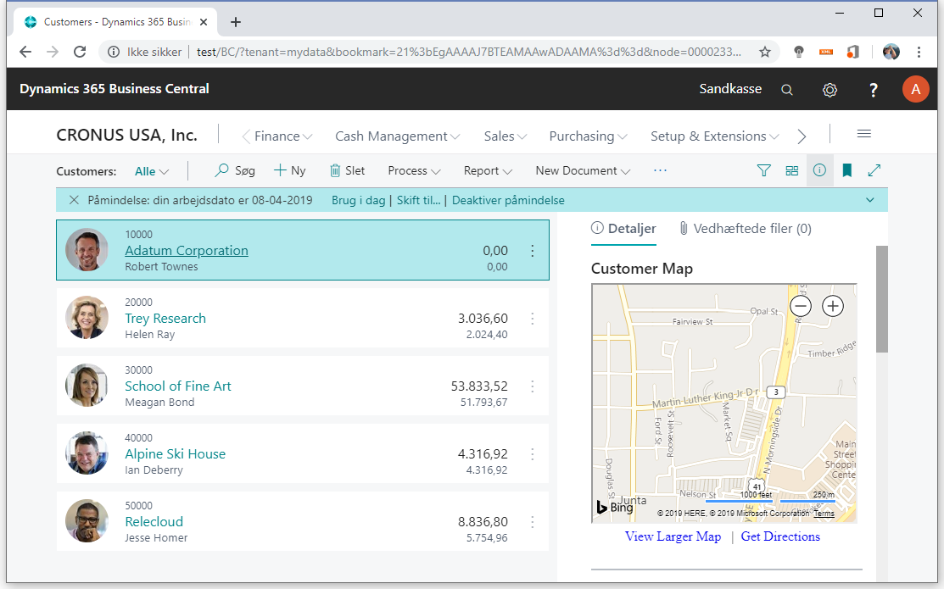Expand the Sales menu
Viewport: 944px width, 589px height.
click(x=506, y=136)
